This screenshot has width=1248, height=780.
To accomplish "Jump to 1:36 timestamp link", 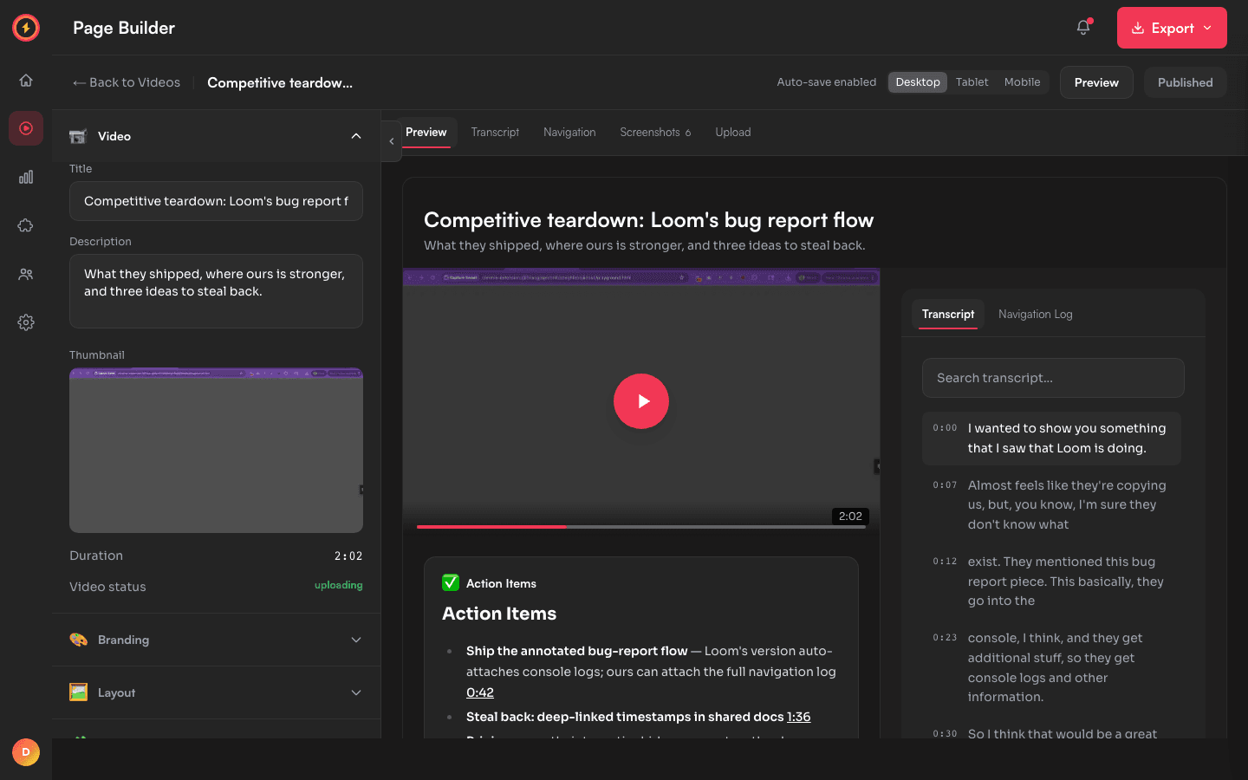I will tap(798, 717).
